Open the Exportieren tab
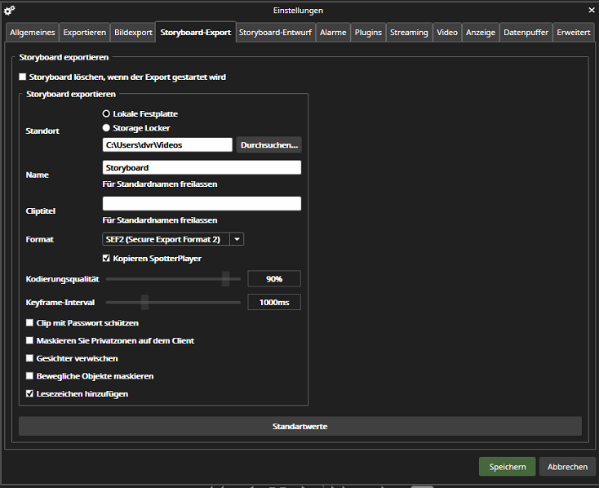This screenshot has width=599, height=488. point(84,33)
